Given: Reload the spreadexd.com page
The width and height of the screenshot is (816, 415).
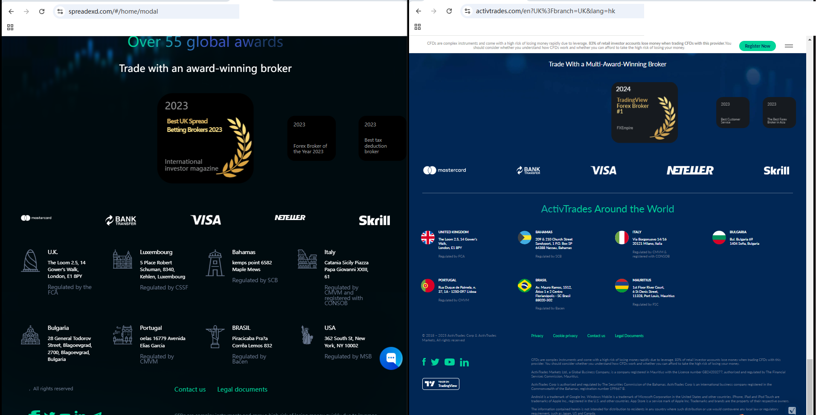Looking at the screenshot, I should tap(42, 11).
